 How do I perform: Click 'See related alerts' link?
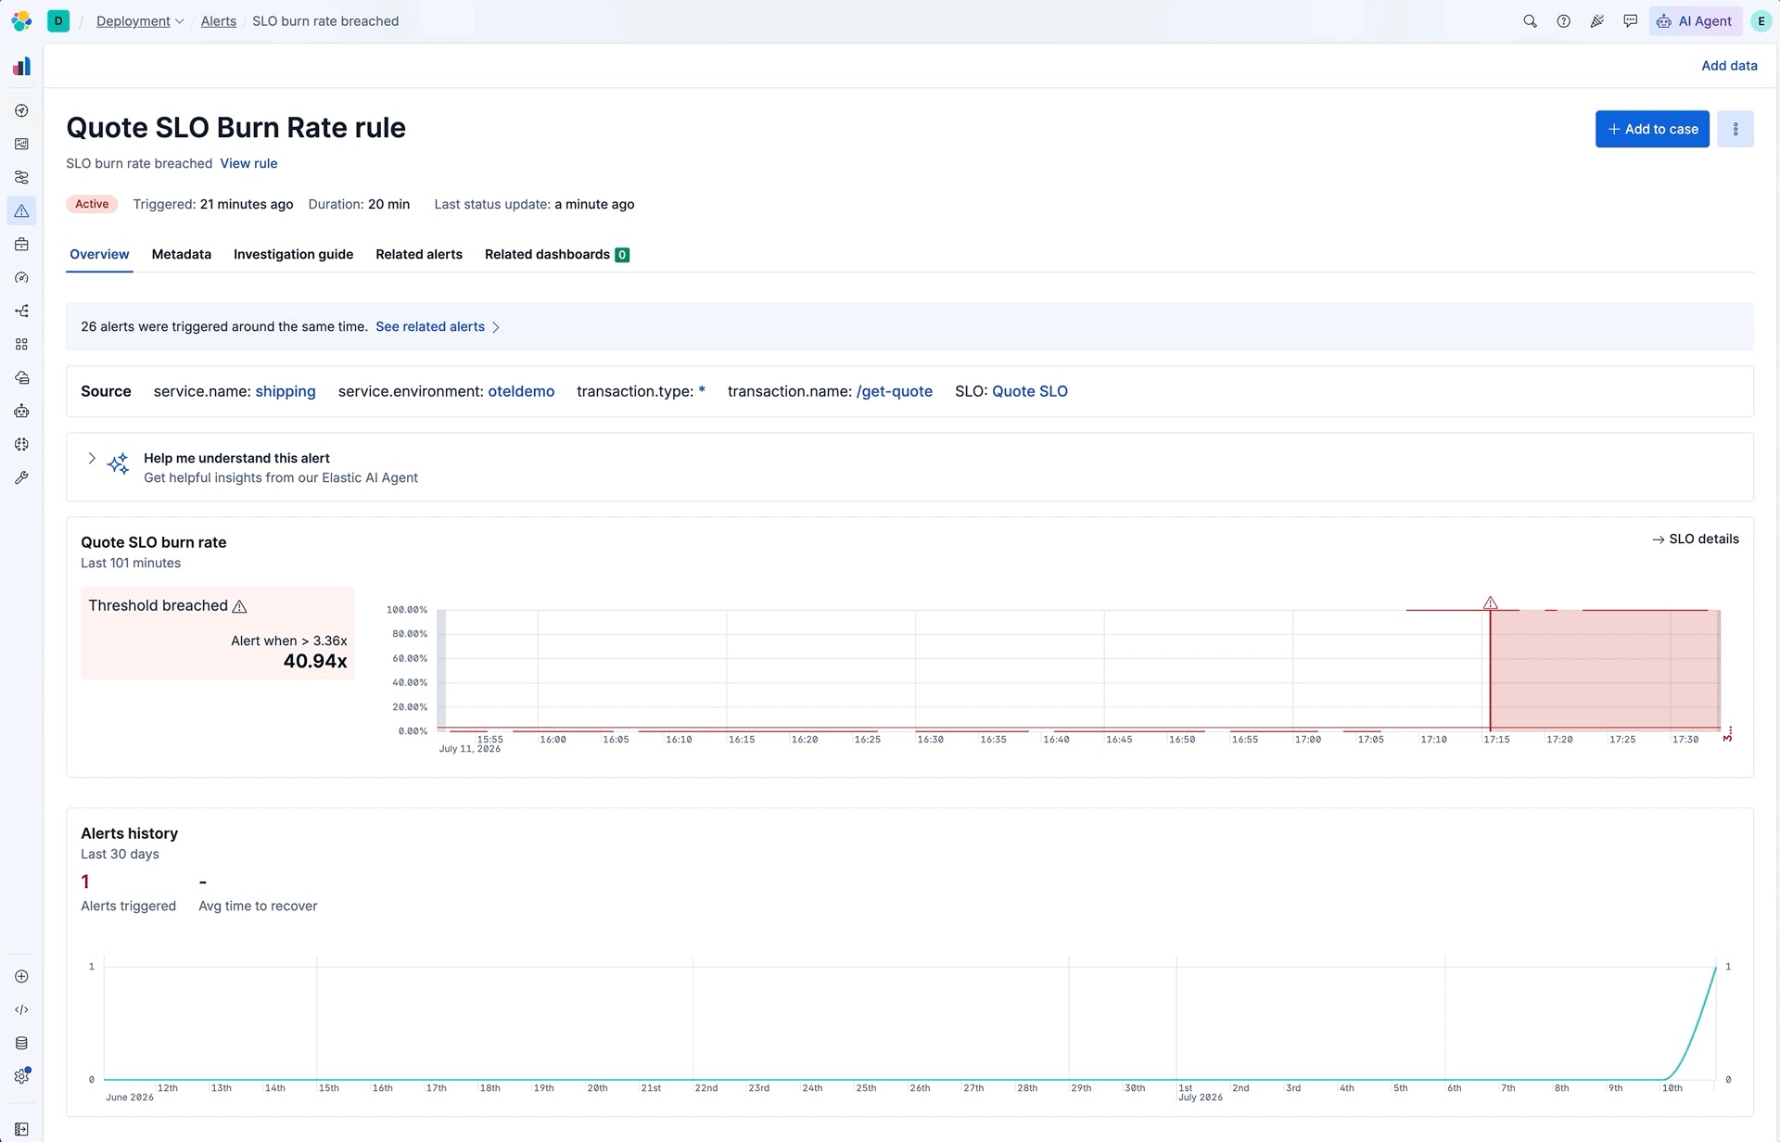click(x=430, y=326)
